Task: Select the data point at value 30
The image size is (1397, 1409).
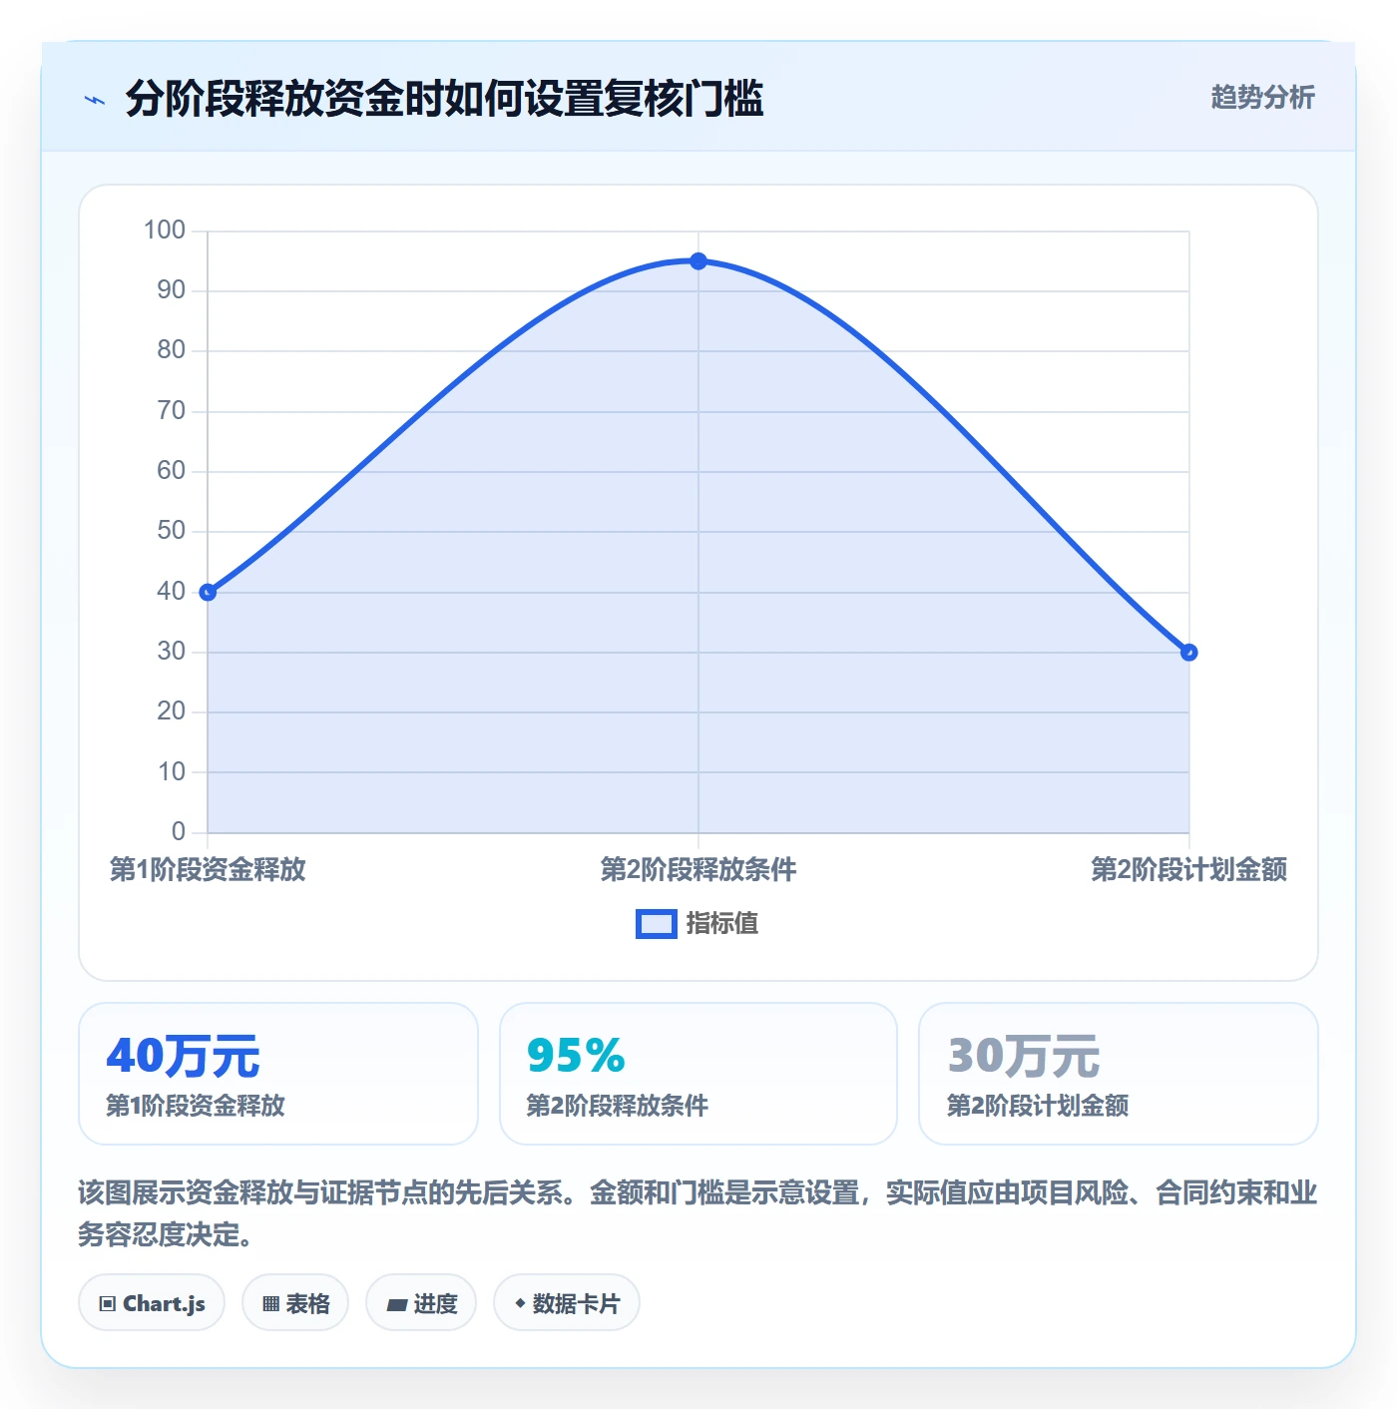Action: pyautogui.click(x=1188, y=653)
